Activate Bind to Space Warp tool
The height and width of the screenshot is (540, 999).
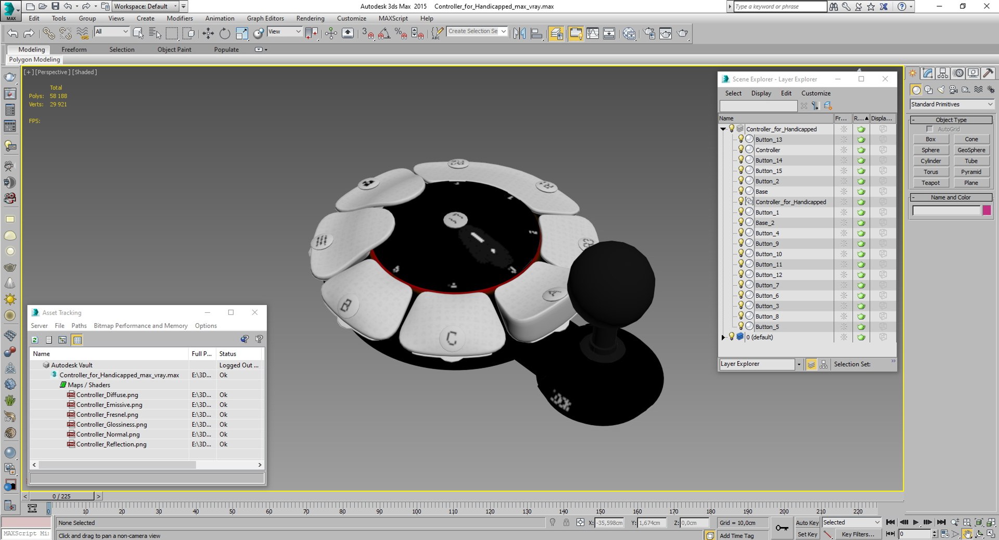pos(83,33)
